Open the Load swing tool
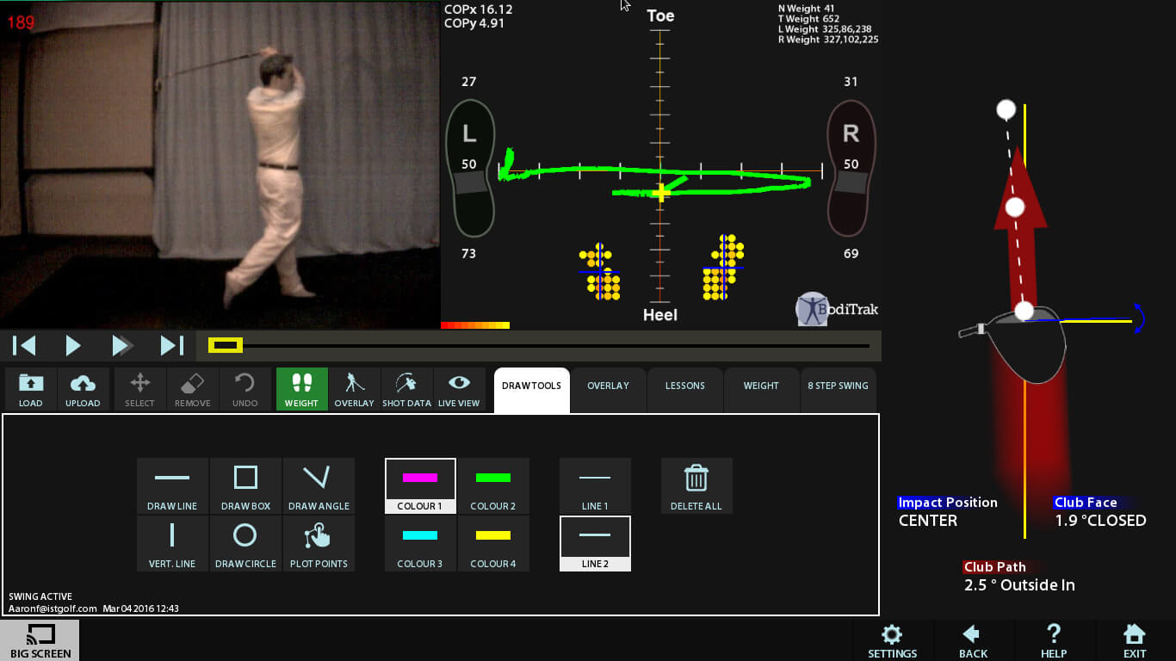Screen dimensions: 1176x661 pos(30,390)
